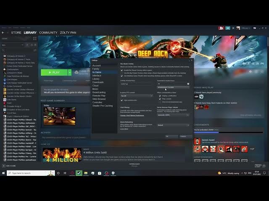Click the user avatar in title bar
The height and width of the screenshot is (201, 269).
coord(238,28)
